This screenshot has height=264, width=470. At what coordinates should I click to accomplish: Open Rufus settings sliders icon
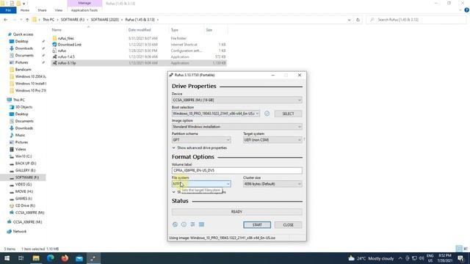tap(192, 224)
